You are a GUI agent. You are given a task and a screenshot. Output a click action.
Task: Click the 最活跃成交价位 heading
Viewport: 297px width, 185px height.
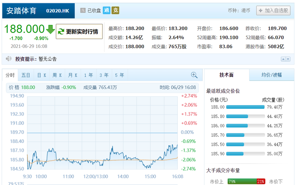click(x=223, y=91)
